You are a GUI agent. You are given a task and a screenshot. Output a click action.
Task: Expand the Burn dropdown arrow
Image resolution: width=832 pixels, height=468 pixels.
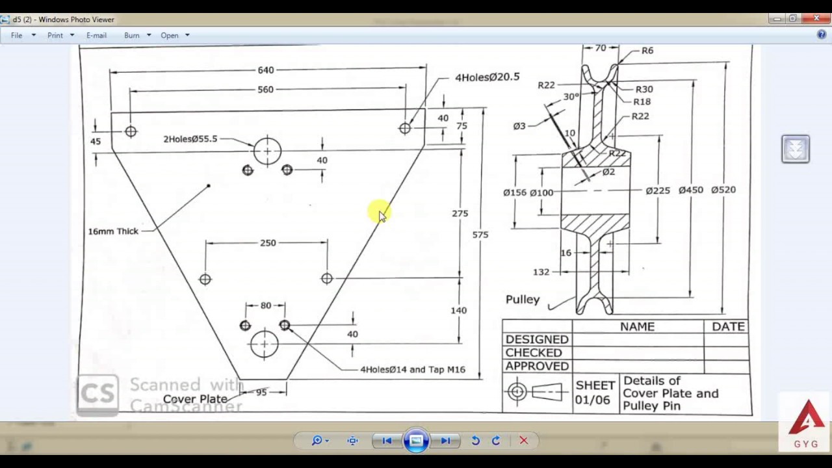[x=149, y=35]
